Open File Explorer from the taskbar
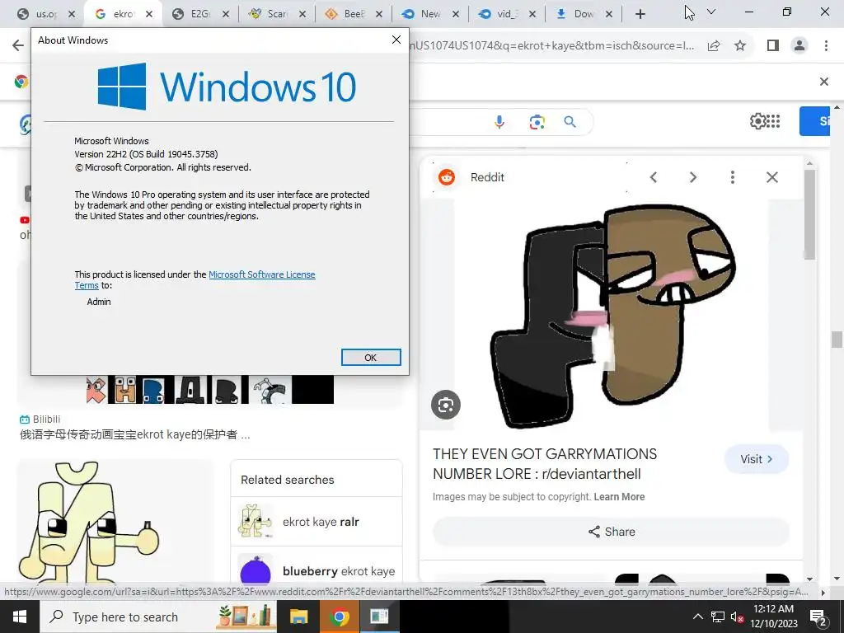The image size is (844, 633). [298, 617]
